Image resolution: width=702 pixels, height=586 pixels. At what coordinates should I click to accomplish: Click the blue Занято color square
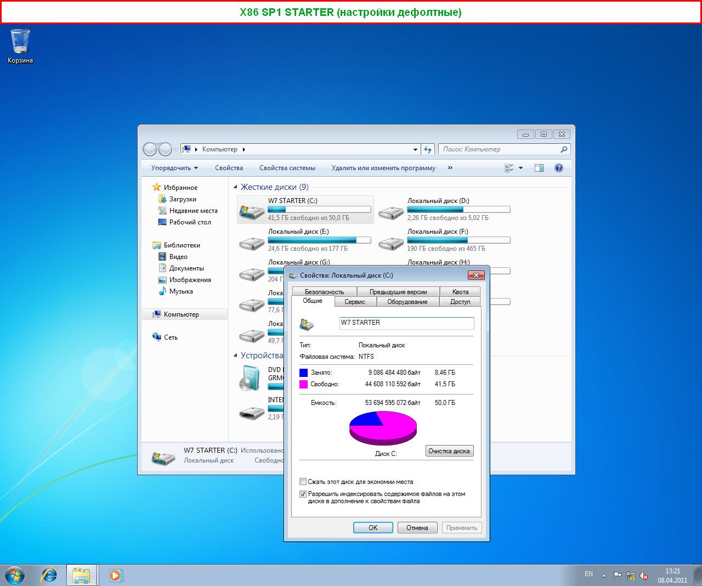coord(303,373)
